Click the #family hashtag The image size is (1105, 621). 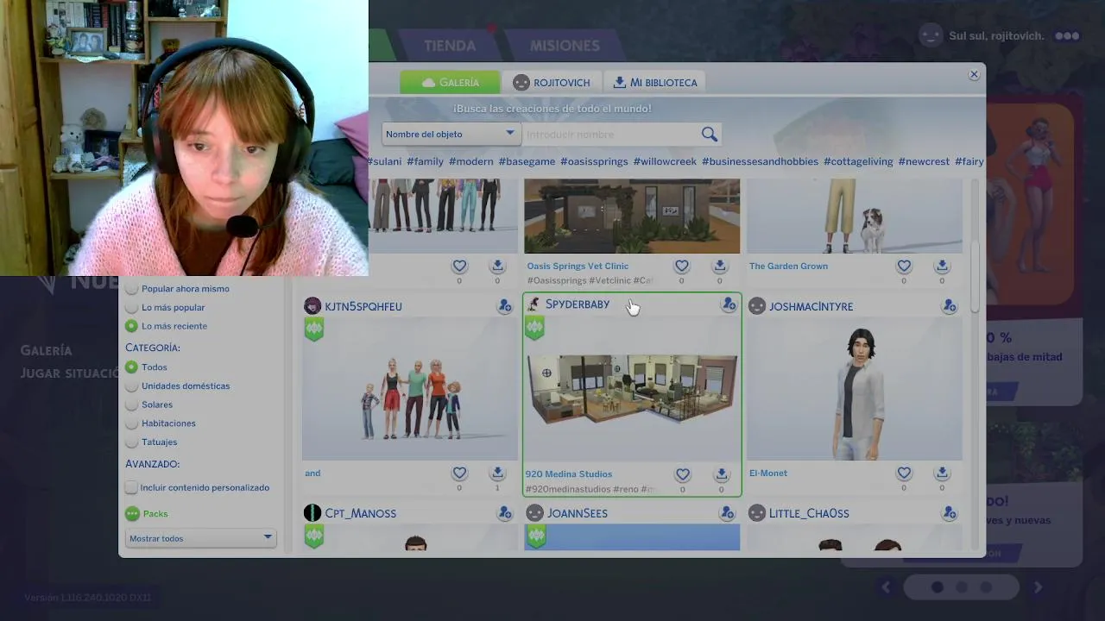click(425, 161)
